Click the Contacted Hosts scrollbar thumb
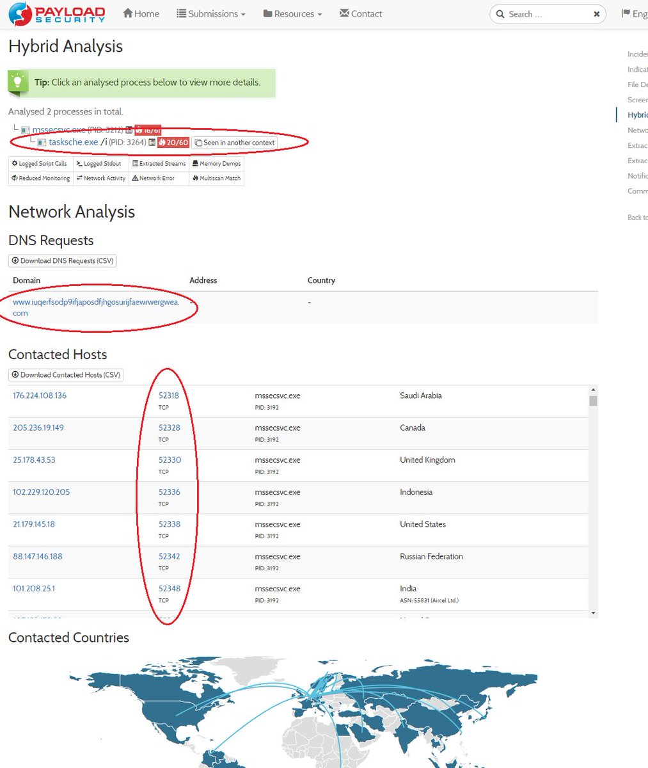 pyautogui.click(x=593, y=401)
